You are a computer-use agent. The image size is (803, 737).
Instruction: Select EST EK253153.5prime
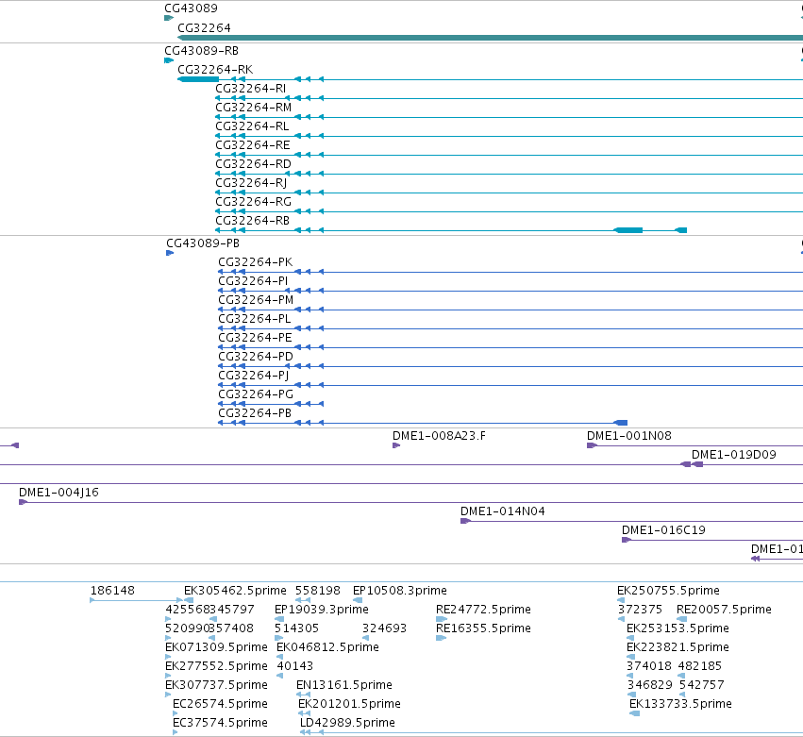pyautogui.click(x=678, y=628)
